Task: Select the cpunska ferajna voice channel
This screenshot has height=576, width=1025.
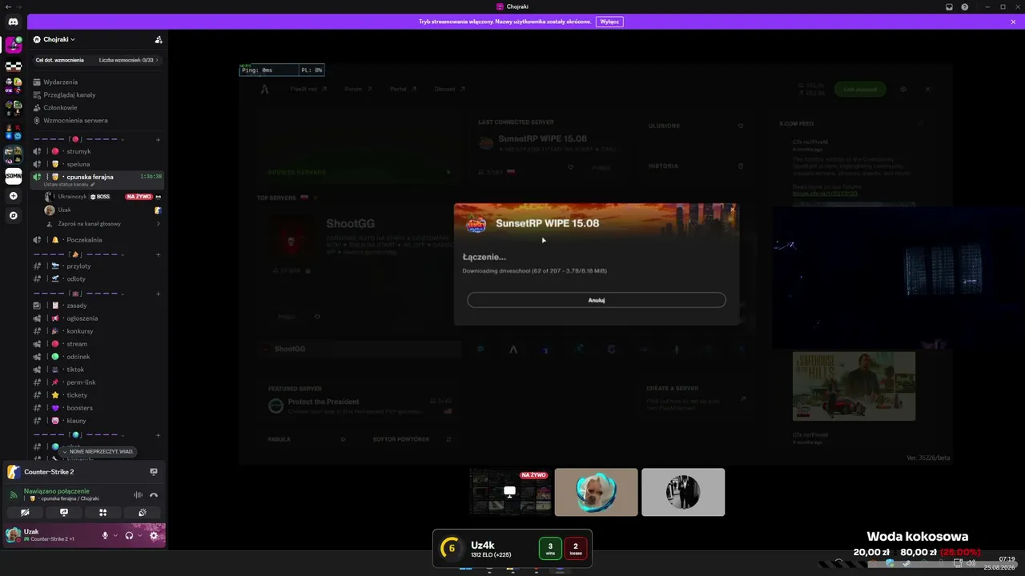Action: (98, 177)
